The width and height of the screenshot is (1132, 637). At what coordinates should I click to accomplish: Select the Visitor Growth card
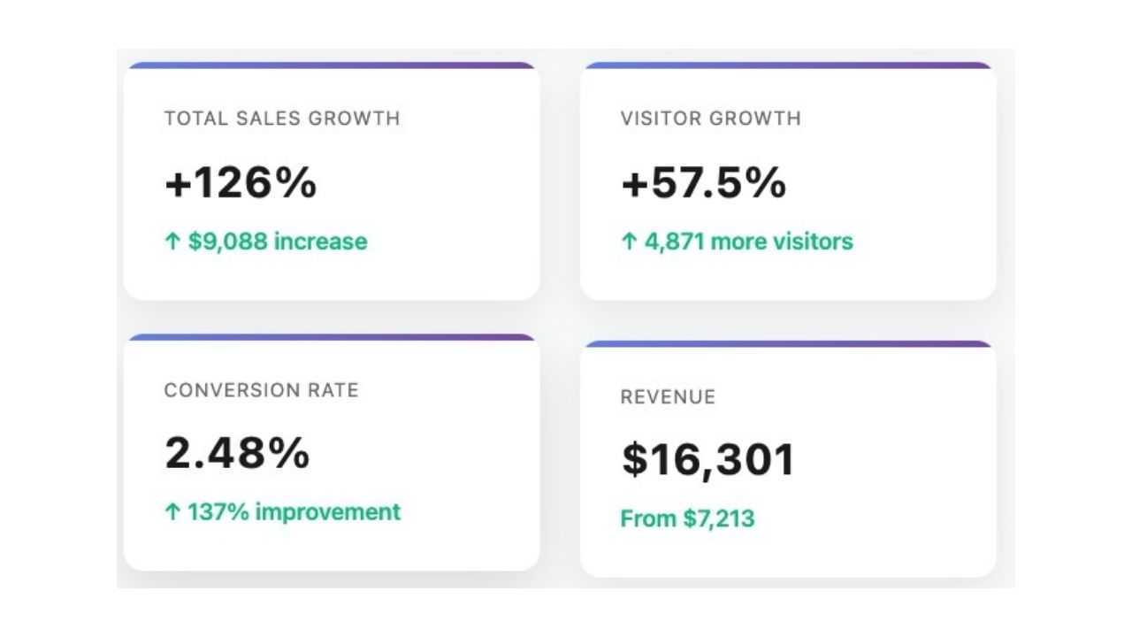tap(787, 177)
